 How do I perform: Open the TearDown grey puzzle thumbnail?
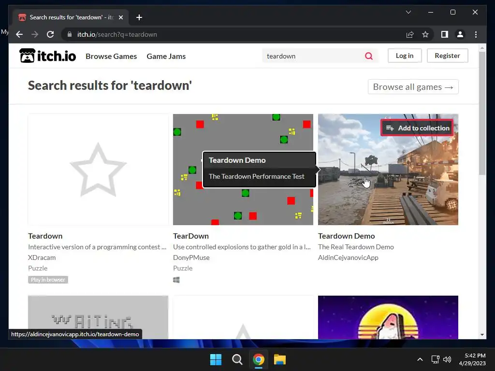coord(243,170)
